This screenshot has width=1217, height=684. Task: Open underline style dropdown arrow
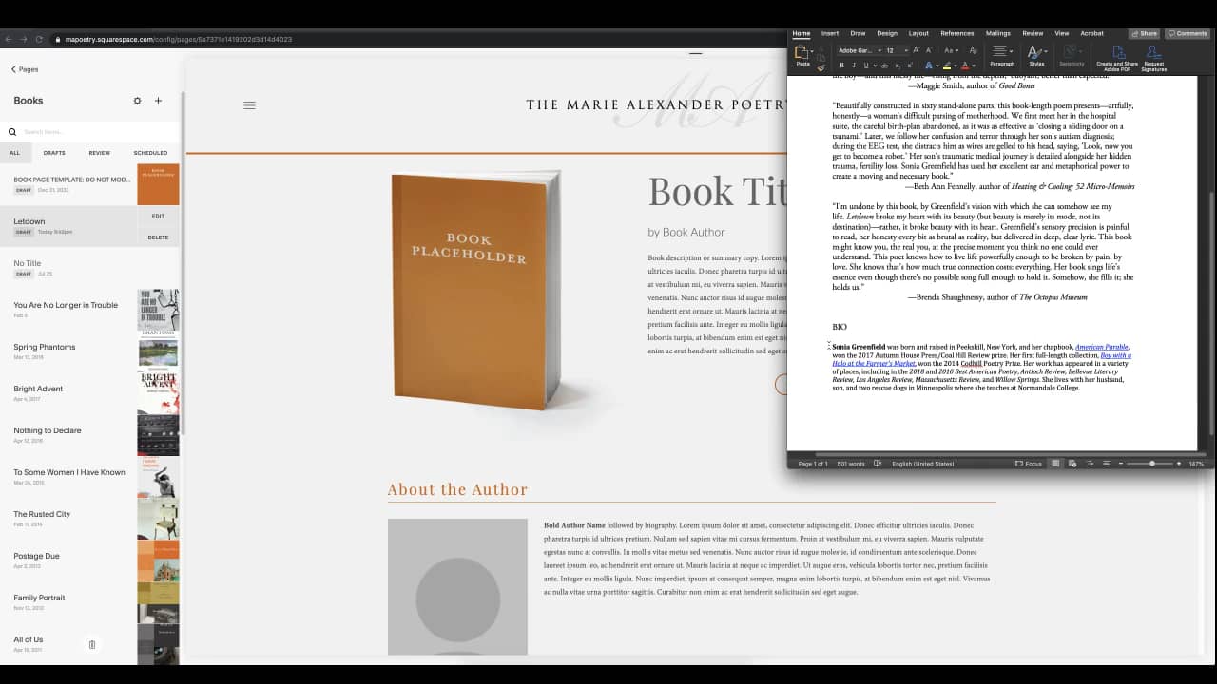pyautogui.click(x=875, y=66)
